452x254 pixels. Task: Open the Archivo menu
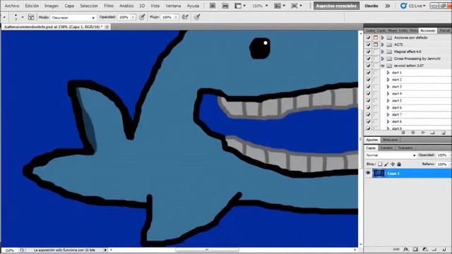coord(12,6)
